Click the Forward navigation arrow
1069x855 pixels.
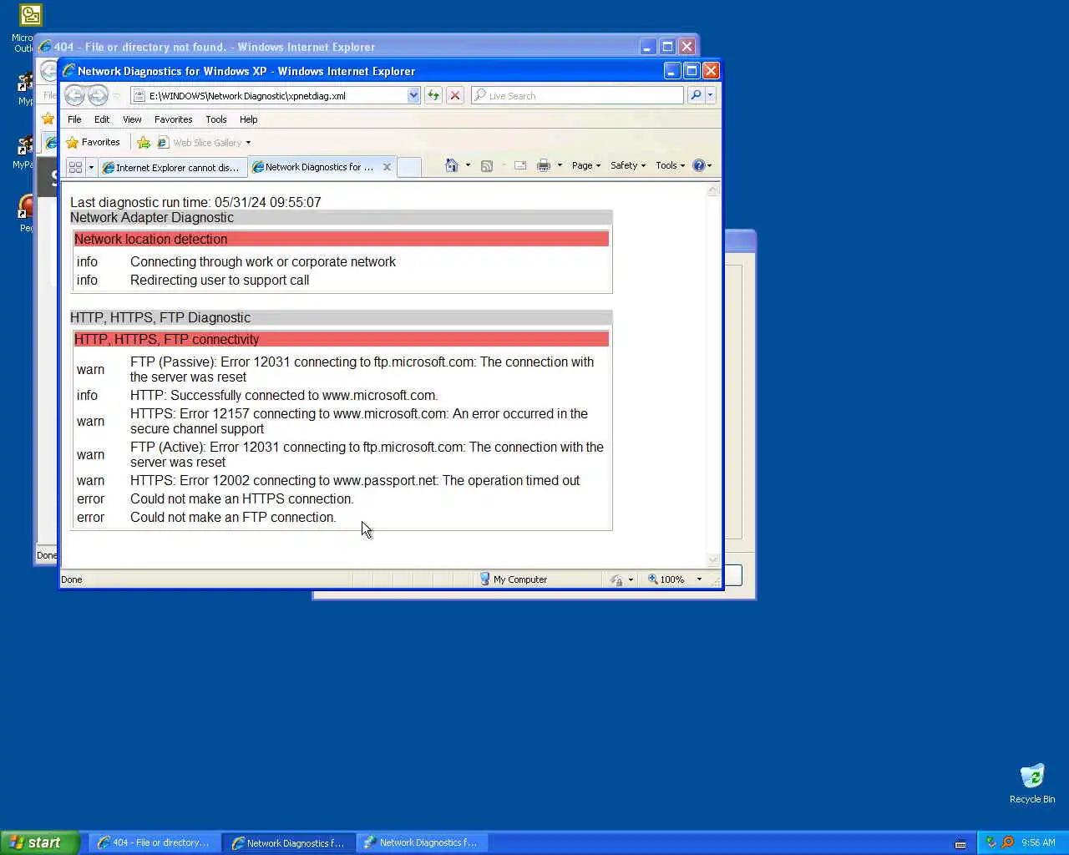pos(98,95)
